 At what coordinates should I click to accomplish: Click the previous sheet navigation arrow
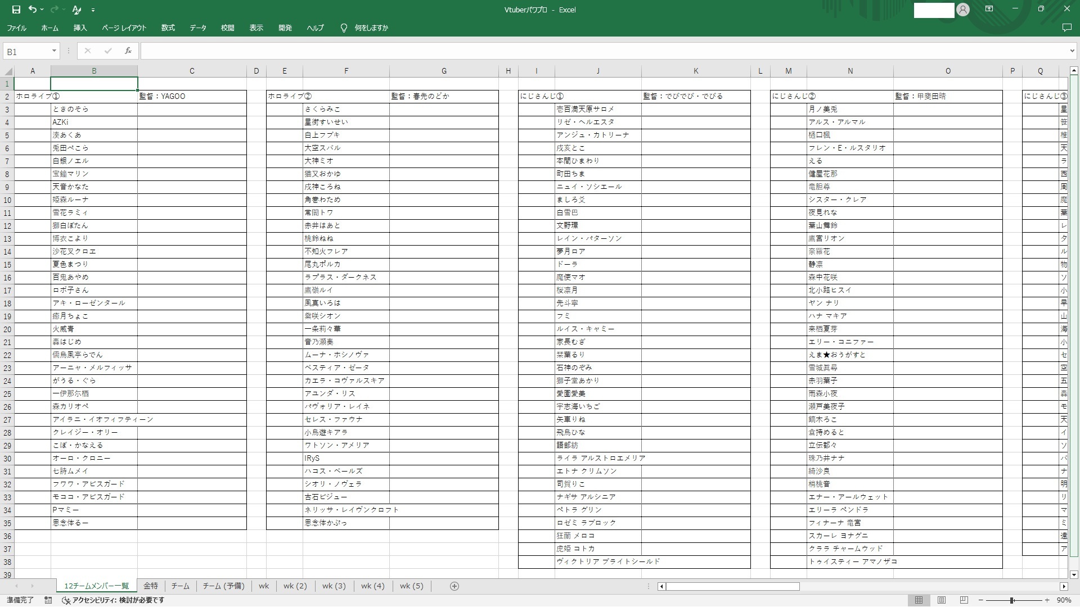click(x=16, y=586)
